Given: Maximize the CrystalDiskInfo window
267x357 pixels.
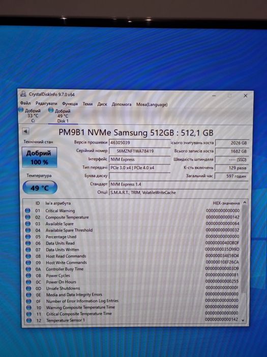Looking at the screenshot, I should 229,96.
